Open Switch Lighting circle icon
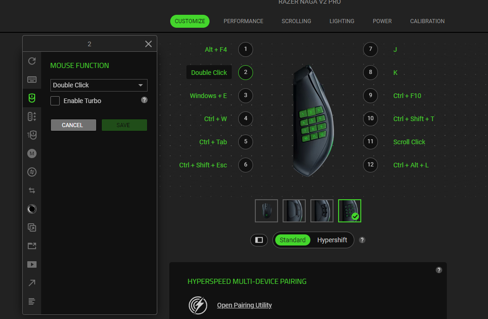The width and height of the screenshot is (488, 319). point(32,209)
